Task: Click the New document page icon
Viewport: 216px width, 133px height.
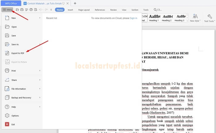Action: pyautogui.click(x=7, y=18)
